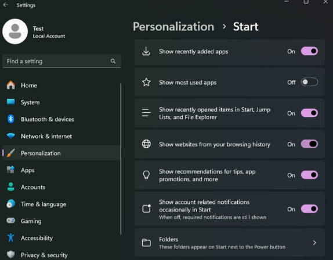333x260 pixels.
Task: Click the Personalization paintbrush icon
Action: point(10,153)
